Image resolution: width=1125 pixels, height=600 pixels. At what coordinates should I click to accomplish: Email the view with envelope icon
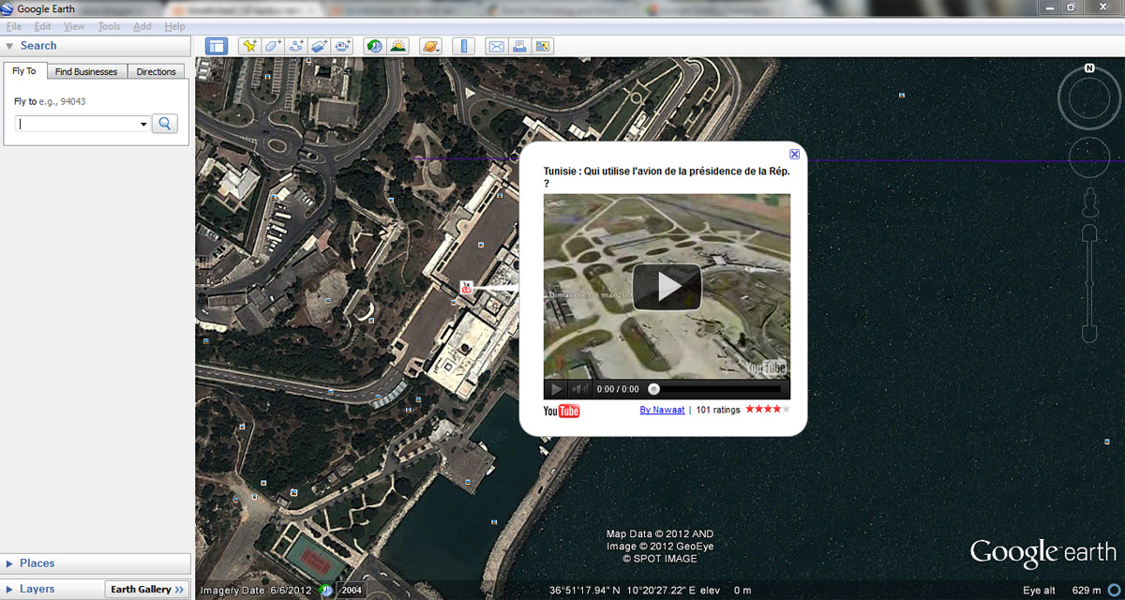(496, 45)
